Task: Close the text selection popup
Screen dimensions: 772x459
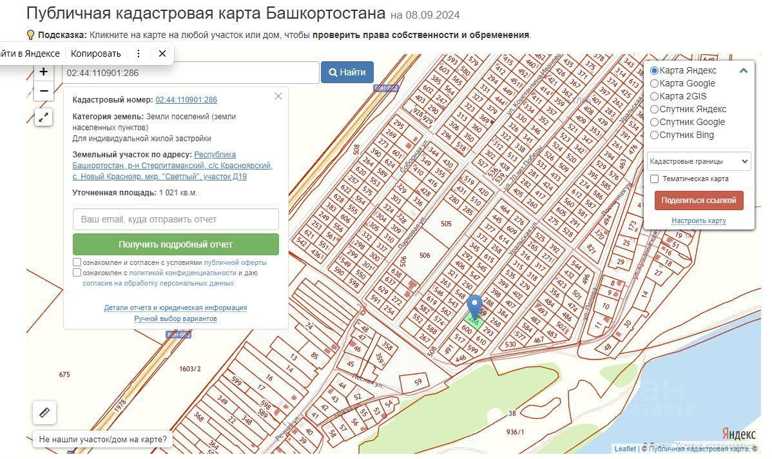Action: (162, 54)
